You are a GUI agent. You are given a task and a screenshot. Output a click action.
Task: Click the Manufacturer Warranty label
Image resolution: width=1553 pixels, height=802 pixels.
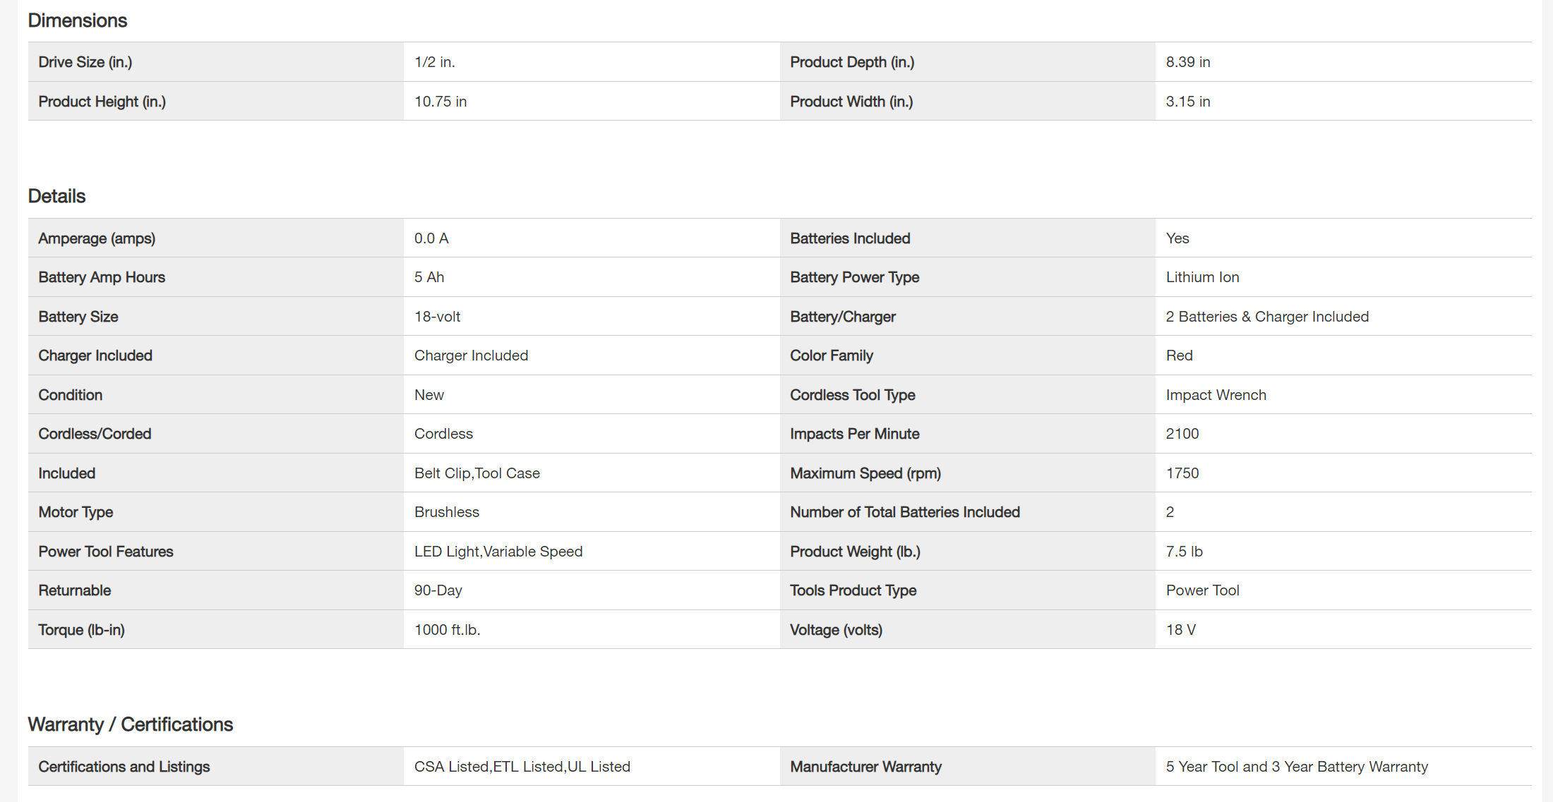pos(865,767)
